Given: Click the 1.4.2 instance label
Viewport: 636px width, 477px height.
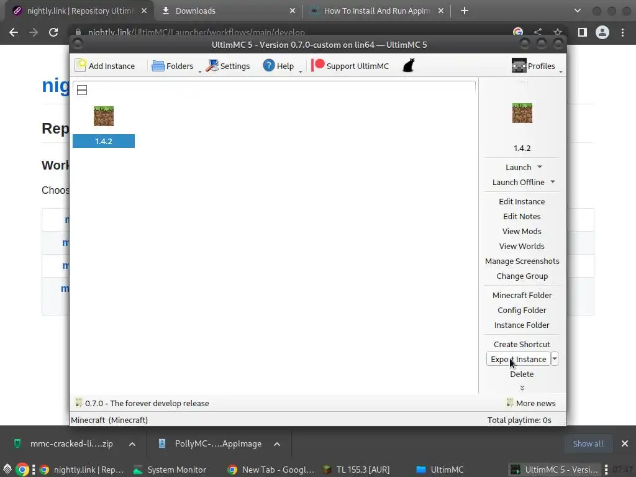Looking at the screenshot, I should click(104, 141).
